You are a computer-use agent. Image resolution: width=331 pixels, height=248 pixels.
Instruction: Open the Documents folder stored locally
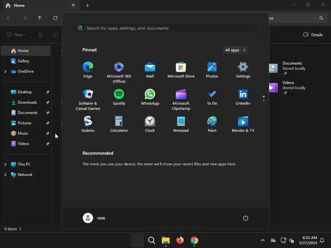287,68
